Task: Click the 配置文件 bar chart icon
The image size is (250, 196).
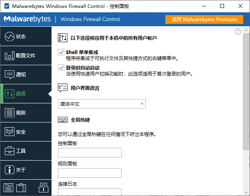Action: pos(10,55)
